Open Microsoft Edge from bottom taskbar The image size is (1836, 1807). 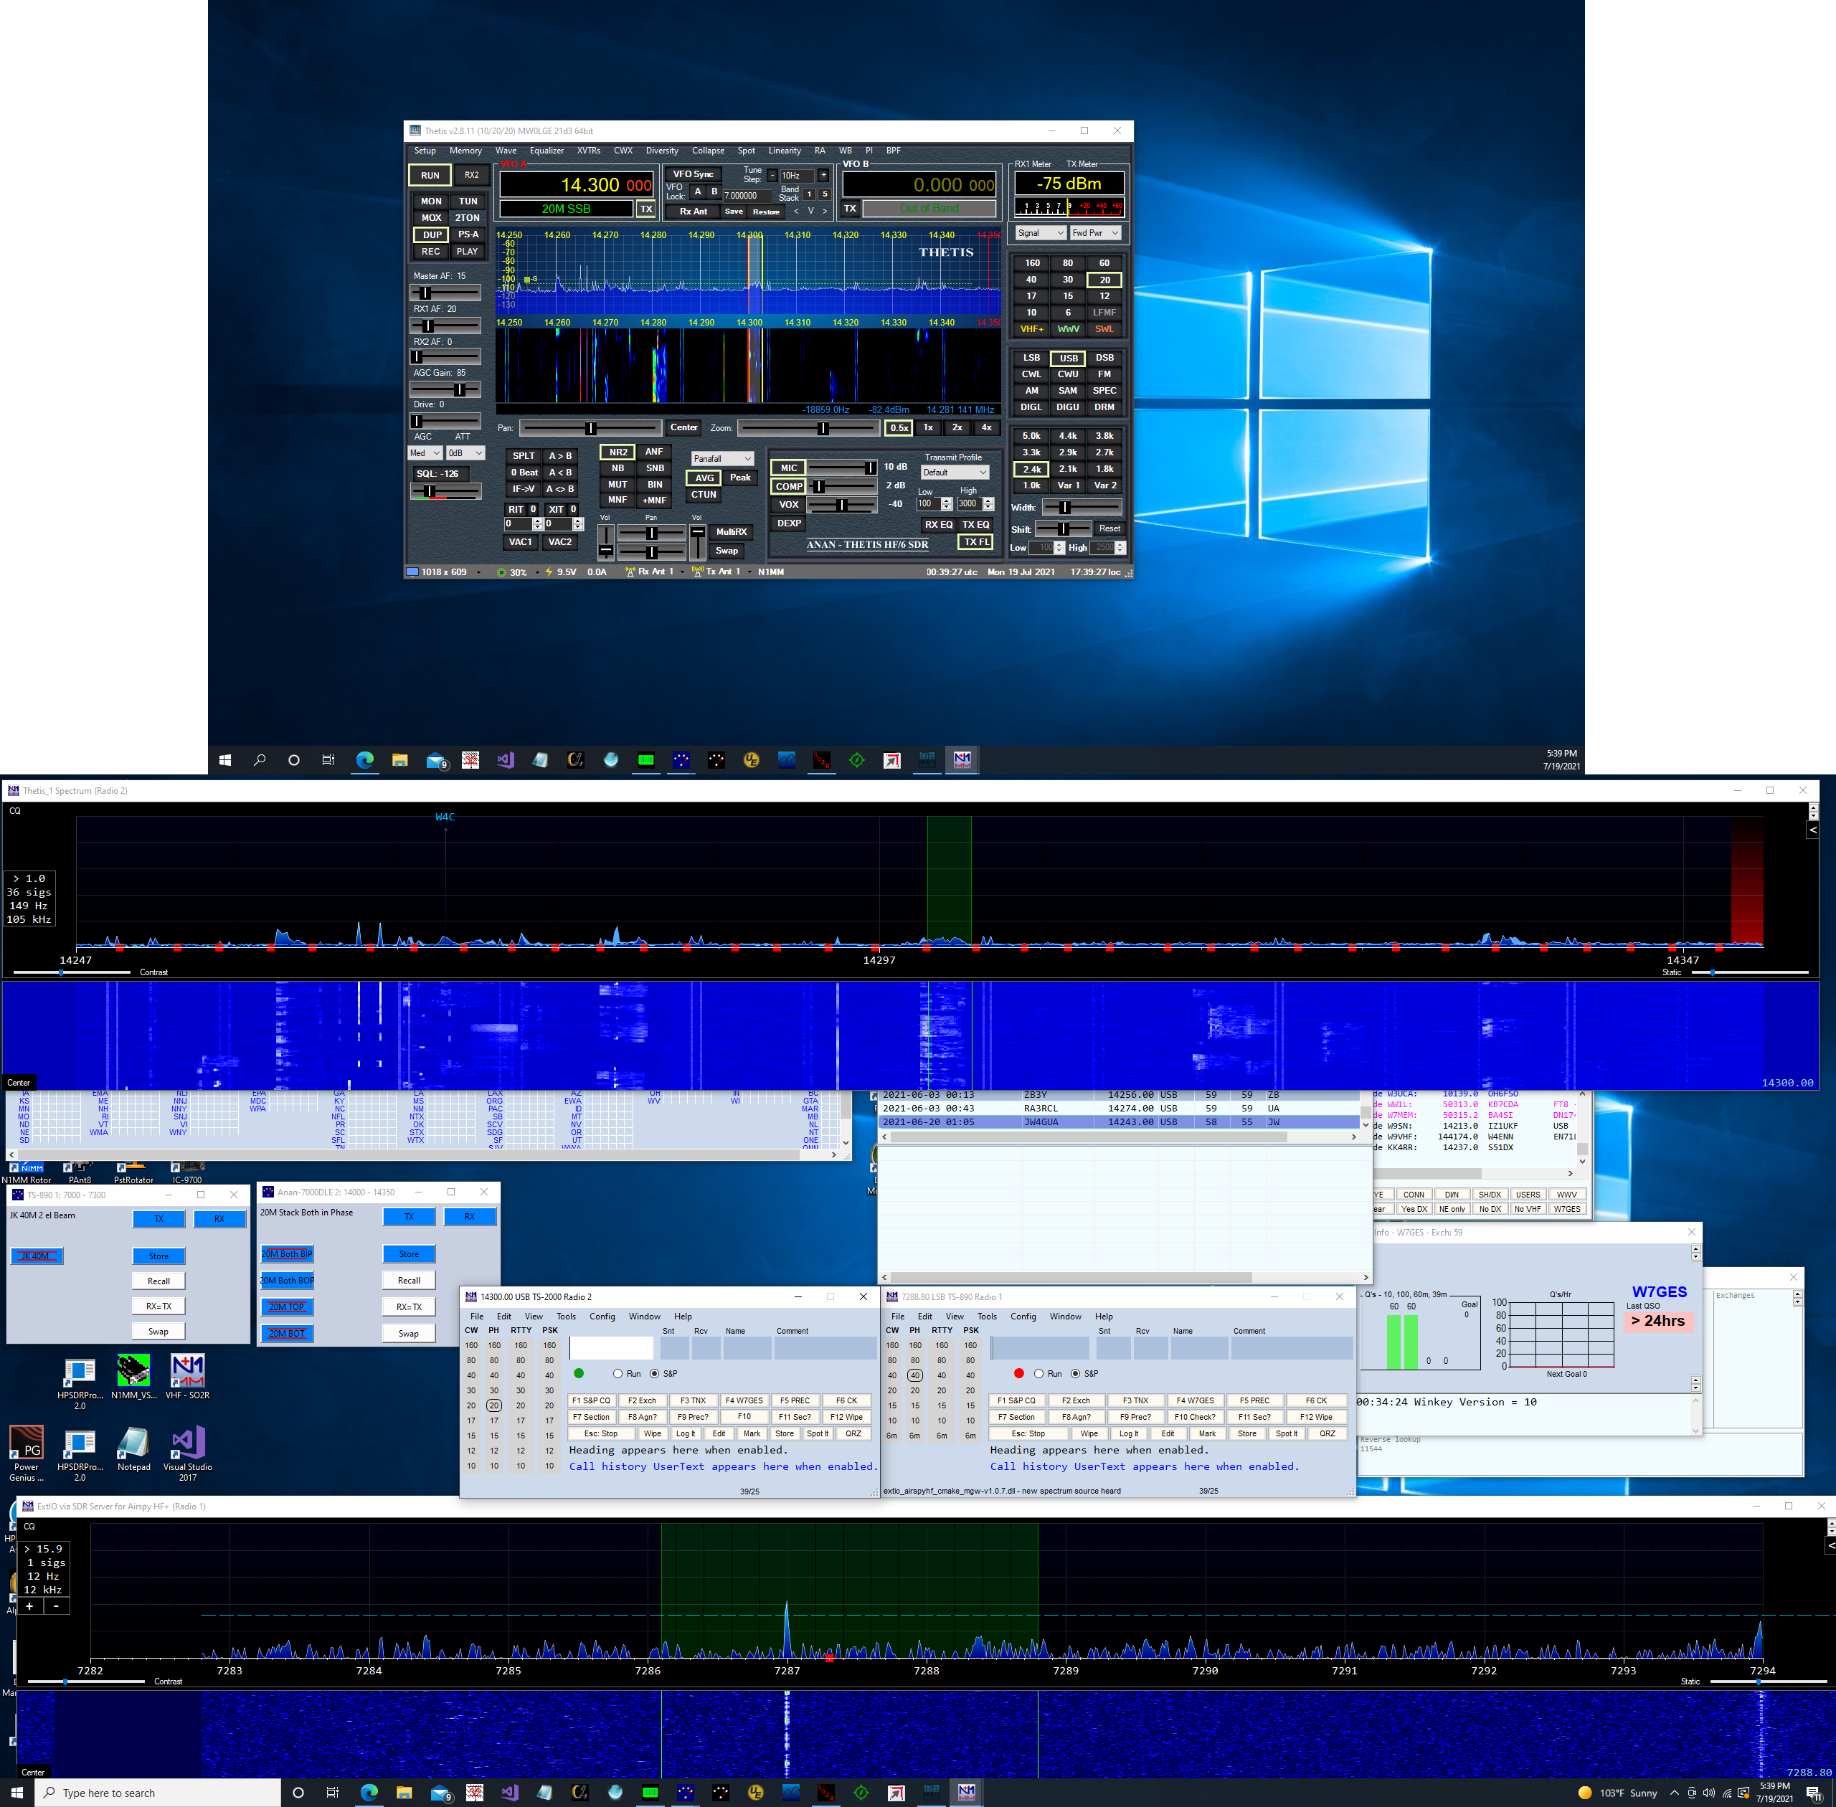pyautogui.click(x=369, y=1793)
